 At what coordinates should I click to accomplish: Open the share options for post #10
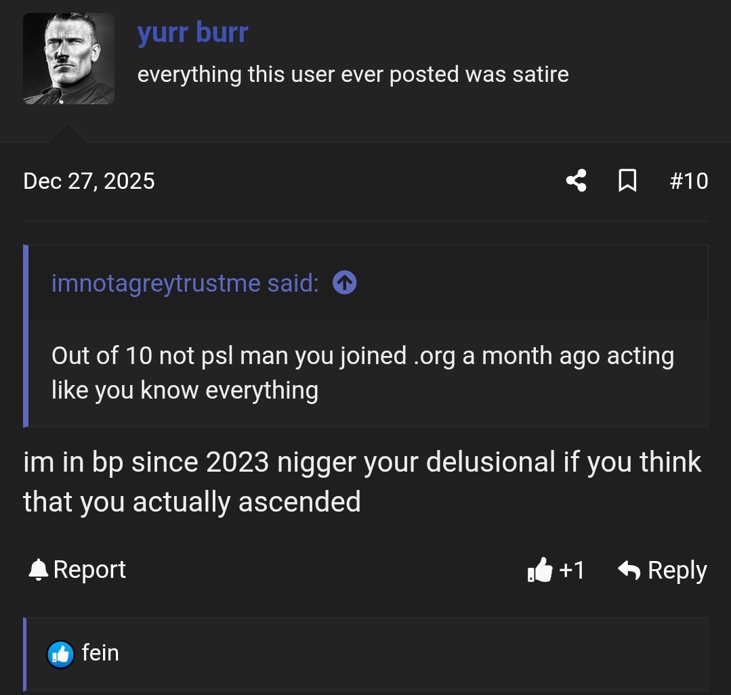click(575, 180)
